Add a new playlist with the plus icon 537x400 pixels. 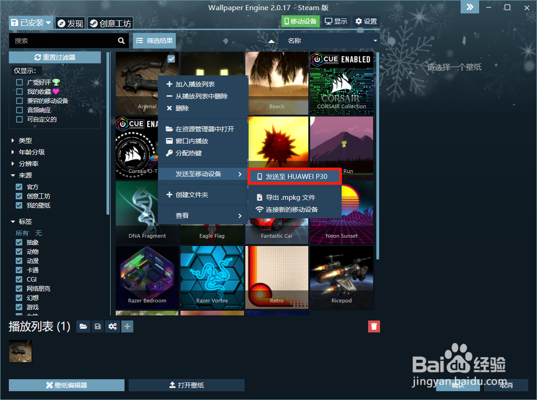coord(127,326)
